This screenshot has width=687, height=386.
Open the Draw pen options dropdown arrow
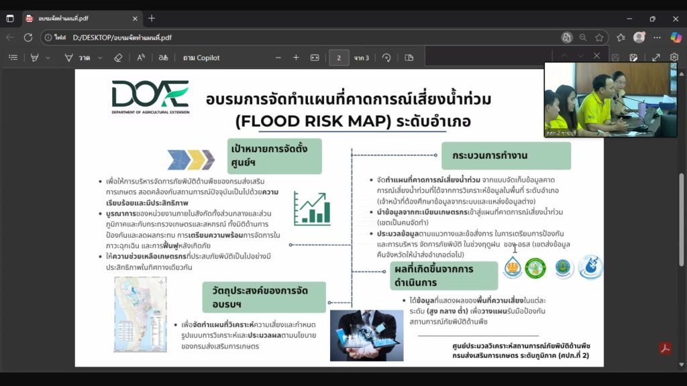(x=101, y=58)
